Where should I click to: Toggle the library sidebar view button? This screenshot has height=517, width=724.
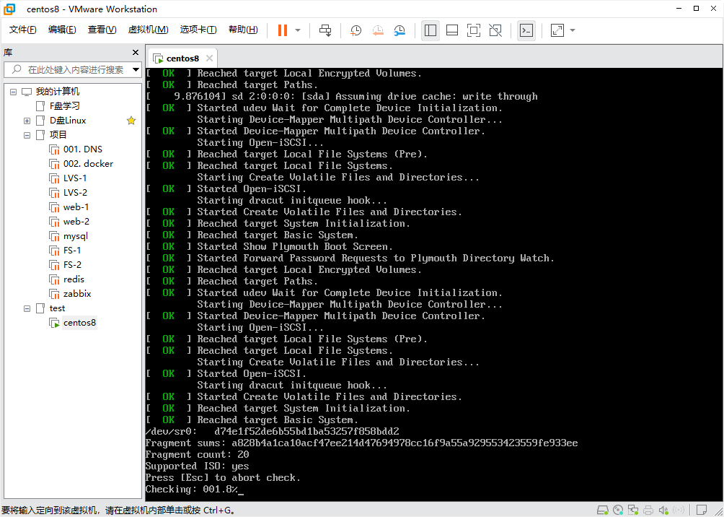click(431, 30)
